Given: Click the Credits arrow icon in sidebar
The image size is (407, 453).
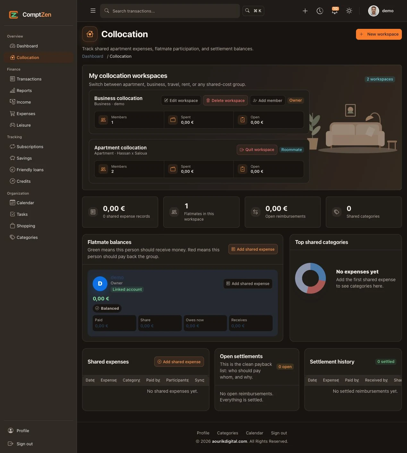Looking at the screenshot, I should coord(13,181).
